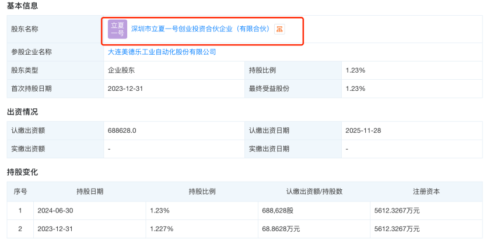Viewport: 490px width, 241px height.
Task: Click the 持股变化 section heading
Action: (23, 172)
